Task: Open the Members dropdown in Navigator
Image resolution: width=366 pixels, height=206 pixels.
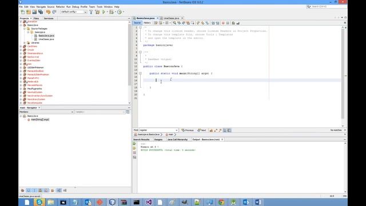Action: pyautogui.click(x=46, y=112)
